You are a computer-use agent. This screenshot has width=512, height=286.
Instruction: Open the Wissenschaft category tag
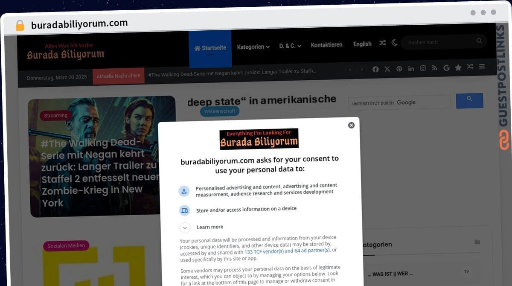click(x=220, y=111)
